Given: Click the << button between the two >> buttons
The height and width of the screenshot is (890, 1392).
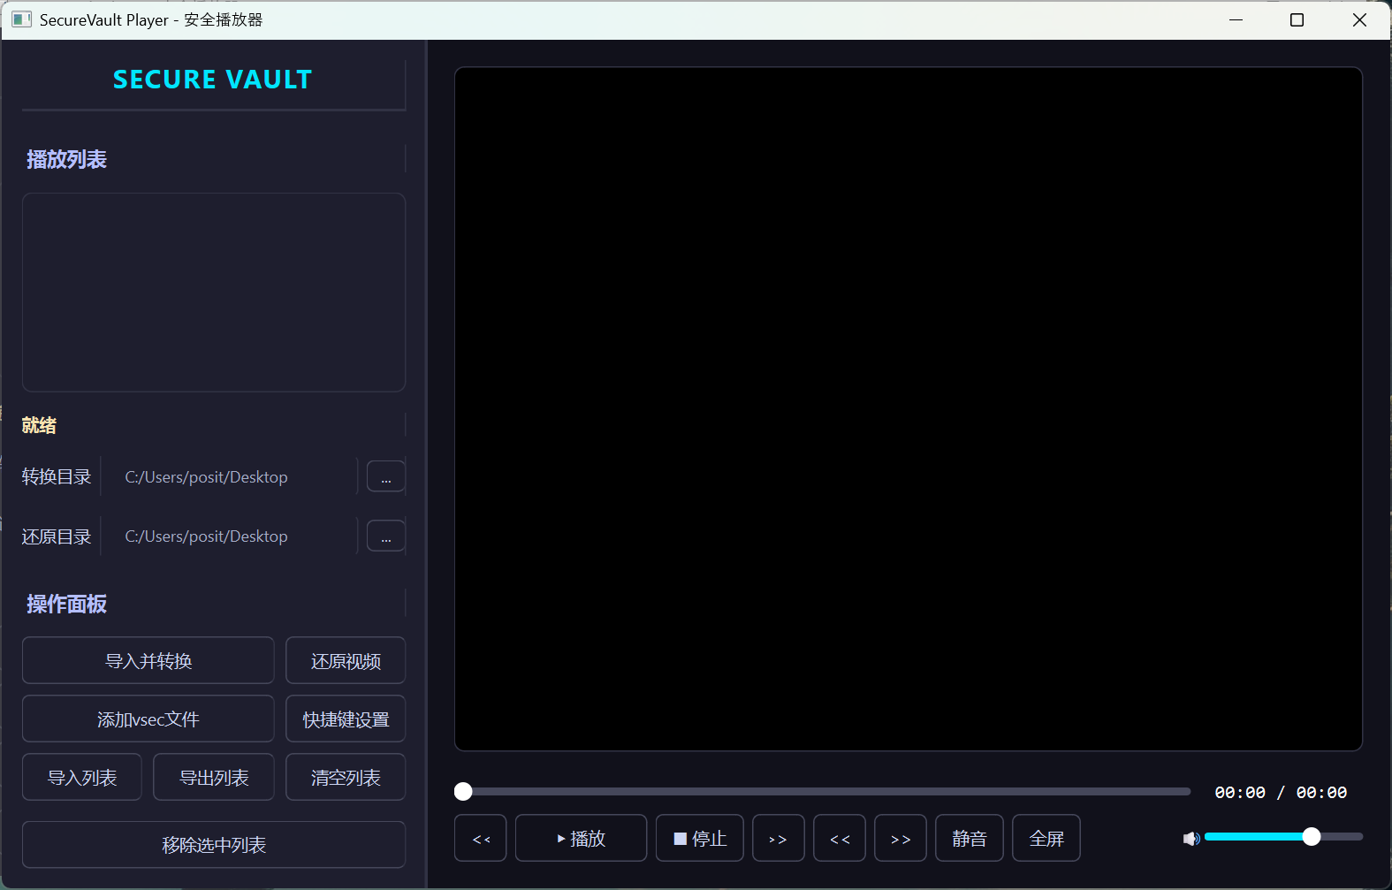Looking at the screenshot, I should pyautogui.click(x=840, y=838).
